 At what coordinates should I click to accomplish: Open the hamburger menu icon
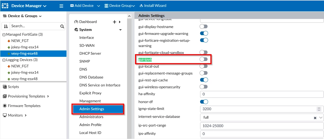[x=61, y=6]
